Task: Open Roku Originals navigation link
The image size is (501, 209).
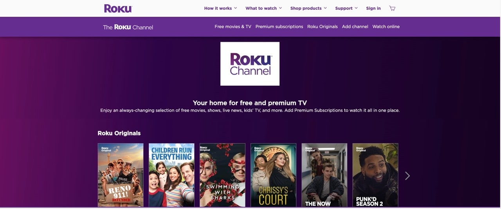Action: [323, 27]
